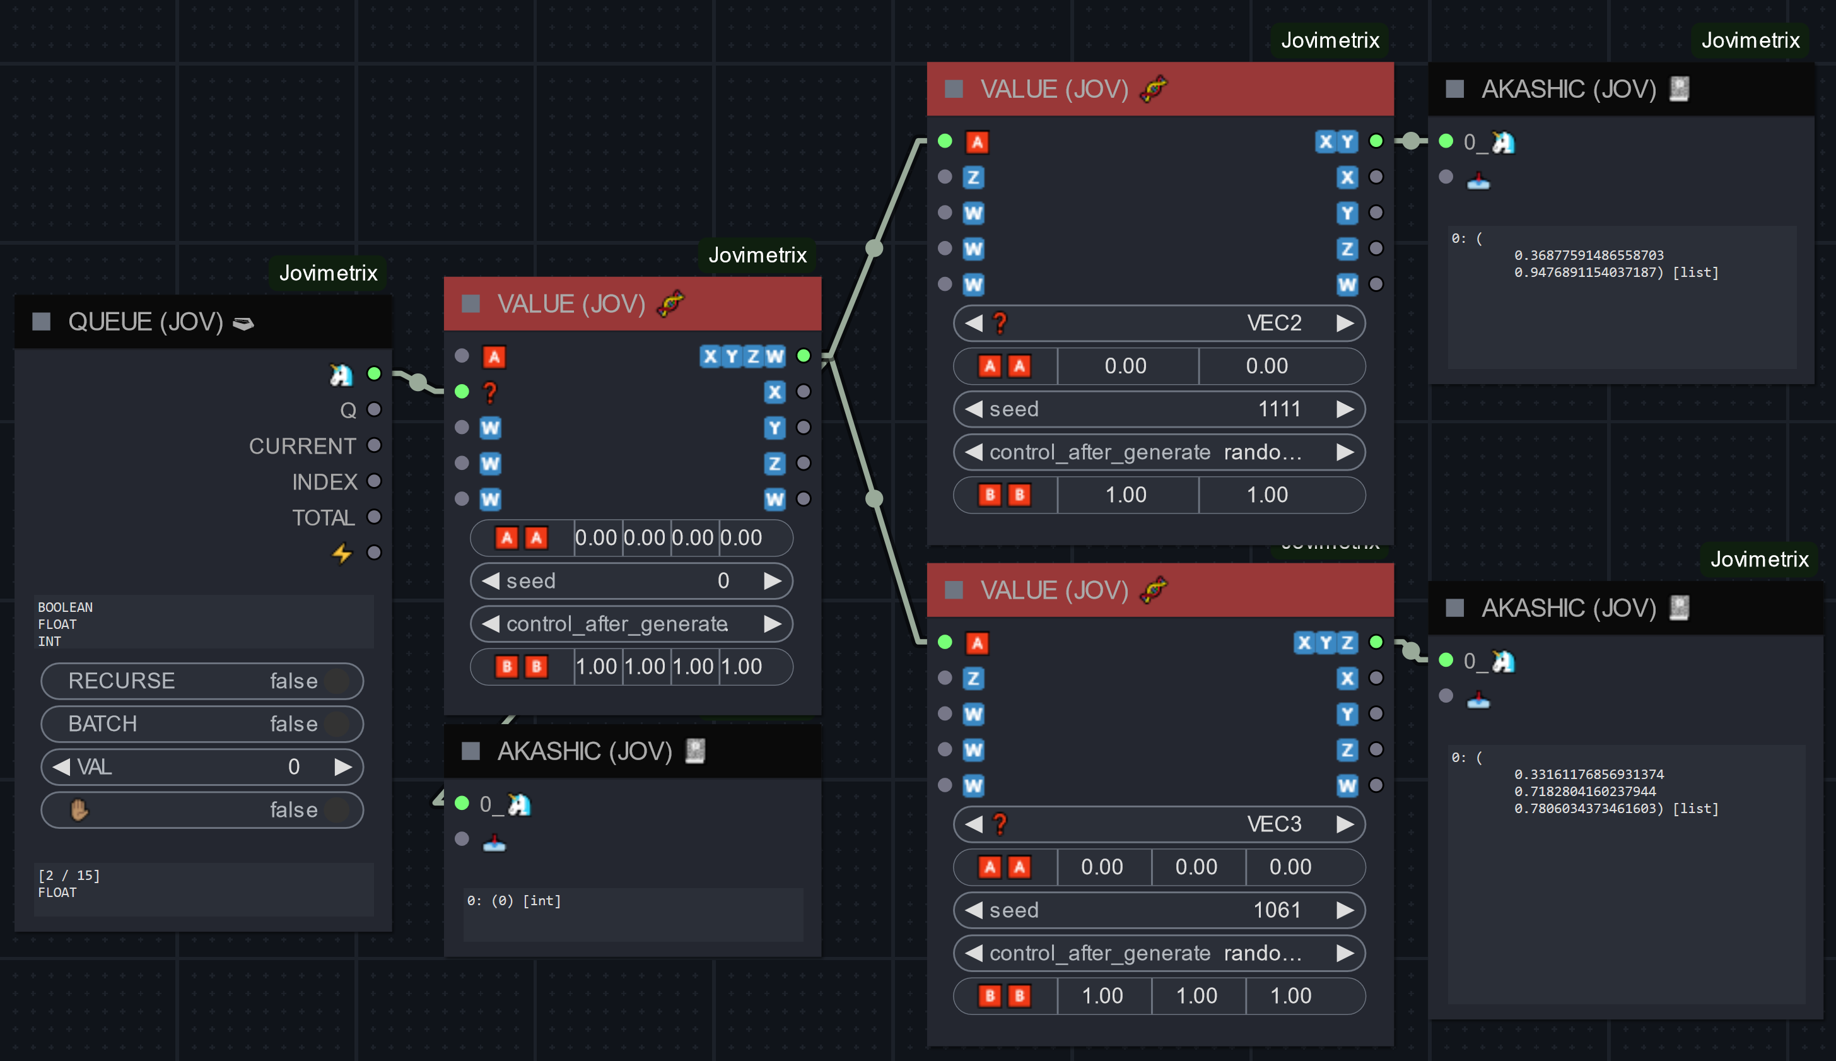Click the book icon on top AKASHIC node
This screenshot has height=1061, width=1836.
coord(1680,89)
